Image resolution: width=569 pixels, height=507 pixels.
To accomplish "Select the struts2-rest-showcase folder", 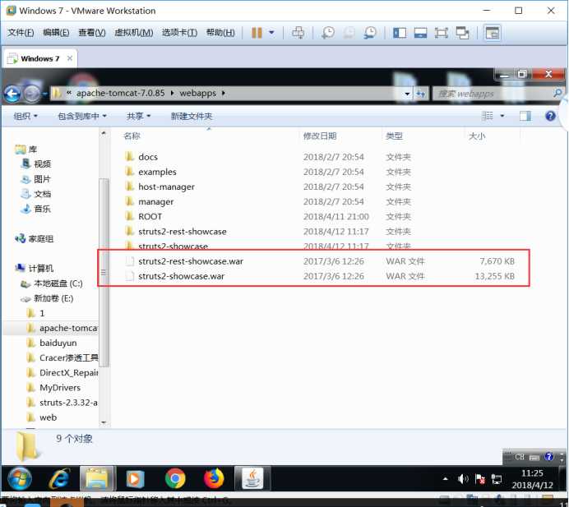I will [x=183, y=232].
